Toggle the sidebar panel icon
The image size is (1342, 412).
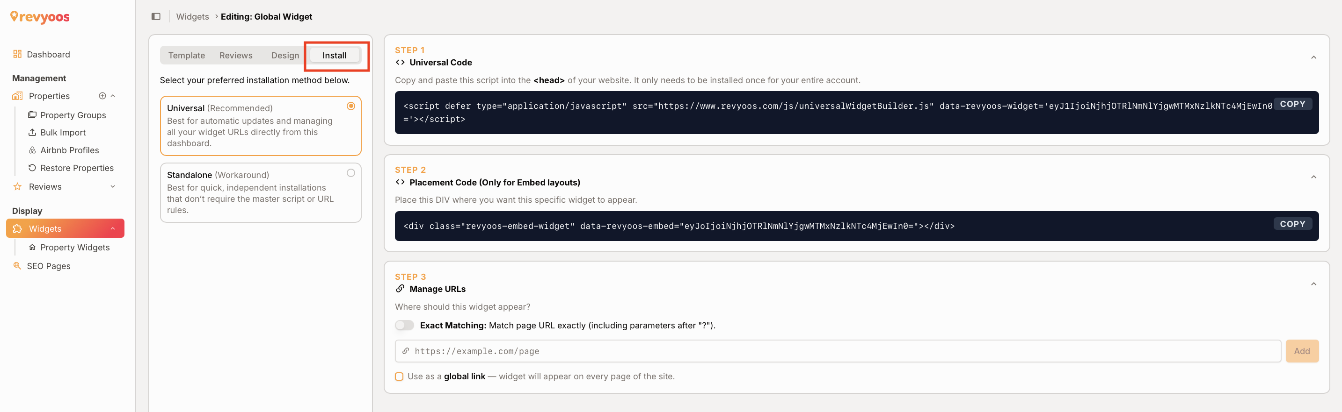[156, 17]
